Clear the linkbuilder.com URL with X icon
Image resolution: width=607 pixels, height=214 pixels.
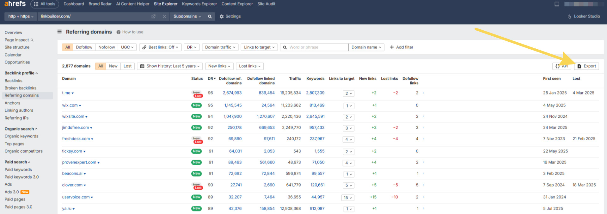tap(164, 16)
